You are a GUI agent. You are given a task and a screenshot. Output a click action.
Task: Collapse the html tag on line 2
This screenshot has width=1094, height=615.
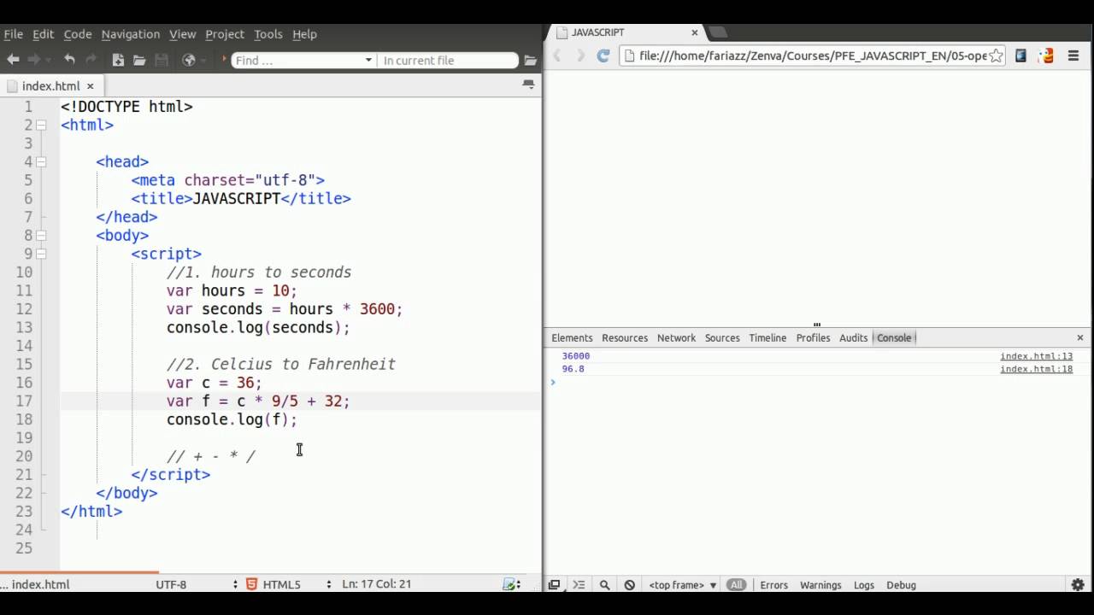point(41,125)
